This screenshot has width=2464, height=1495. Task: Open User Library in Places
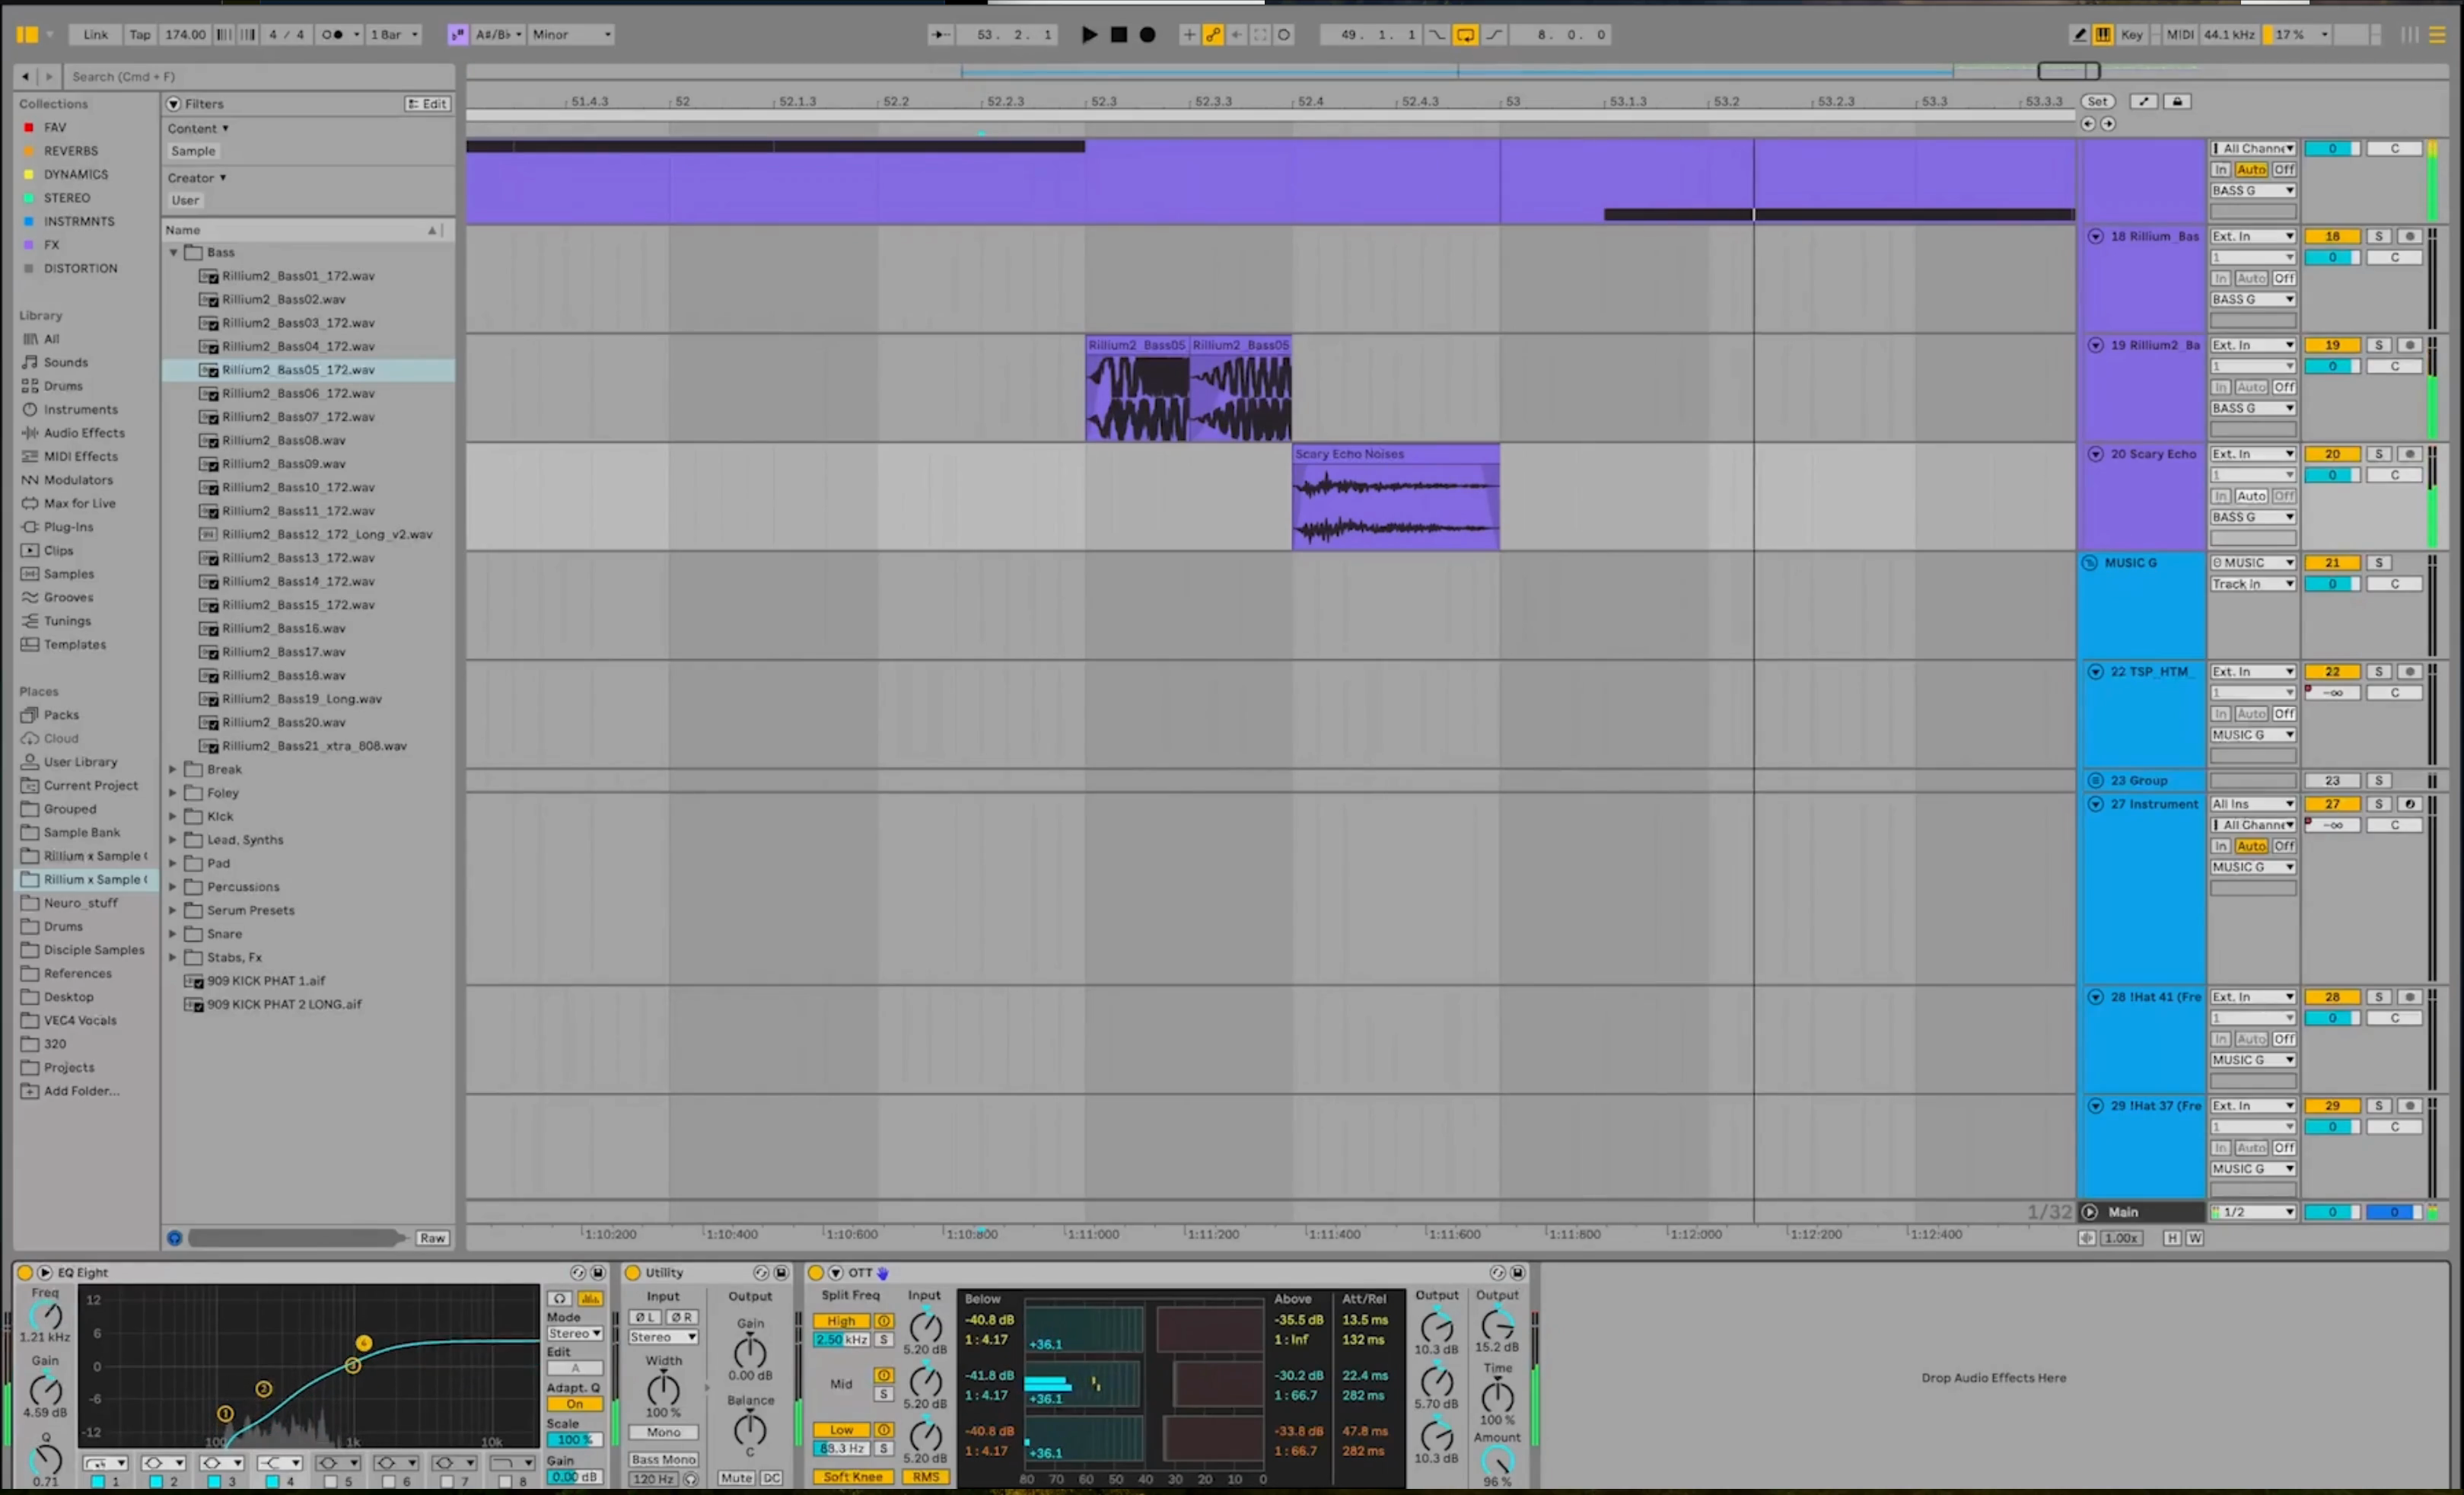[x=80, y=762]
